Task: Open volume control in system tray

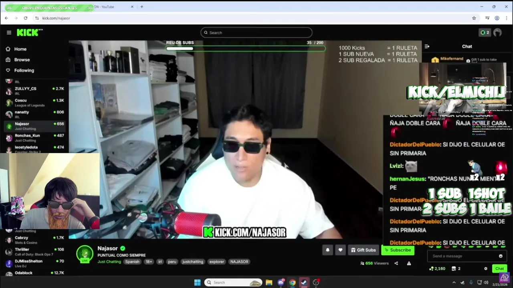Action: coord(486,282)
